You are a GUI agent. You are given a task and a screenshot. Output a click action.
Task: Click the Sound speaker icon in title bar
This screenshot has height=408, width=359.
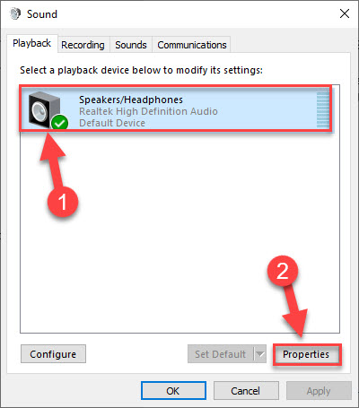(15, 13)
